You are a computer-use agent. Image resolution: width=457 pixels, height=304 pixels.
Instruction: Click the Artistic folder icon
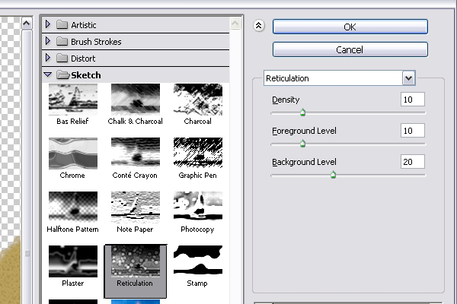point(62,25)
